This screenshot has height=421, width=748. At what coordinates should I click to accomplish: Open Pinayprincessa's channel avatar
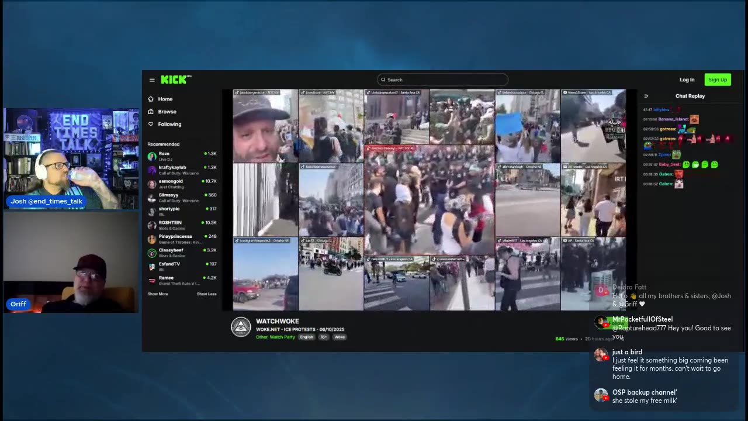click(x=152, y=239)
